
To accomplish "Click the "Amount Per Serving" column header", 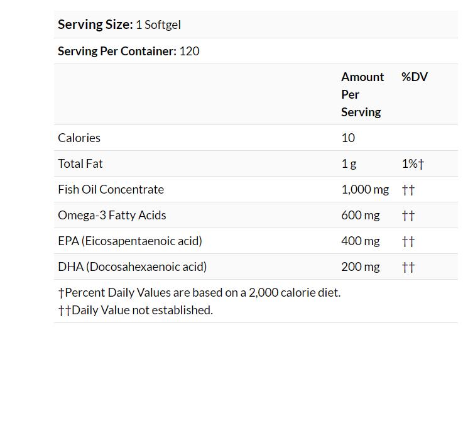I will 362,94.
